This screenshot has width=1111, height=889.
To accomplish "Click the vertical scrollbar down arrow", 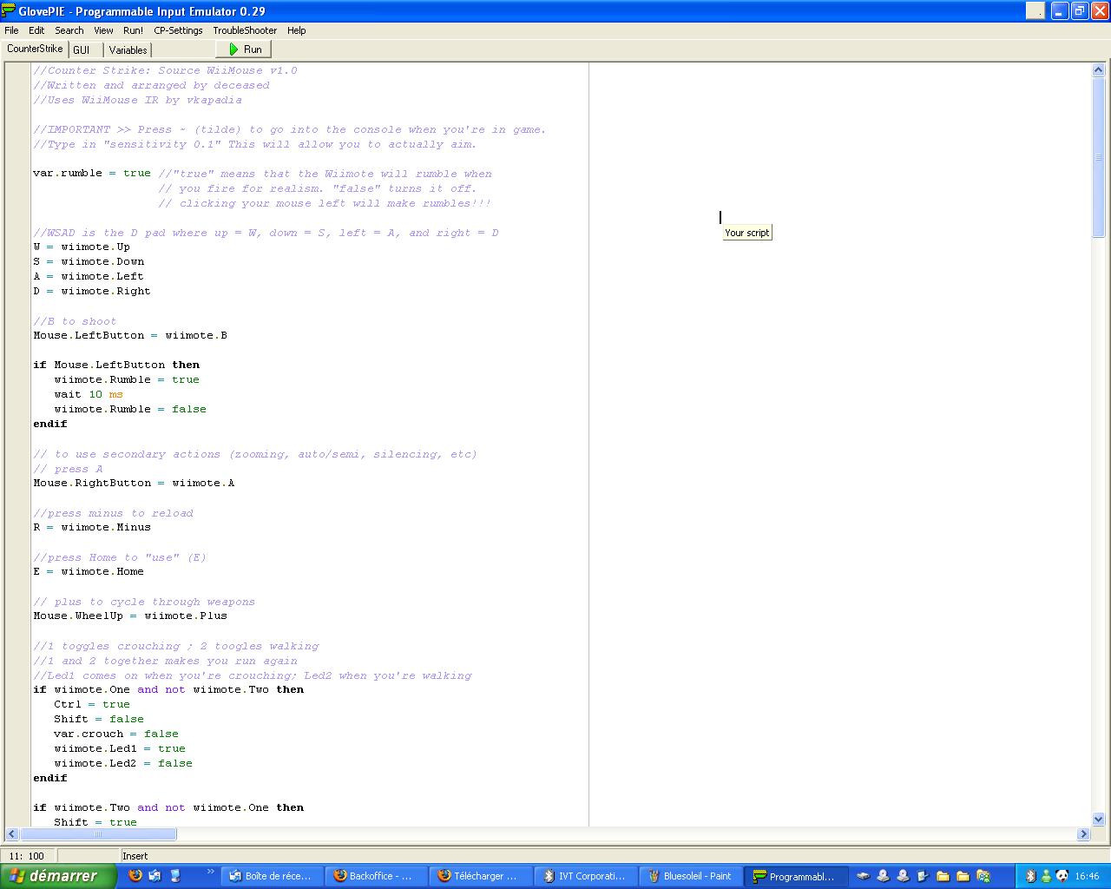I will 1098,818.
